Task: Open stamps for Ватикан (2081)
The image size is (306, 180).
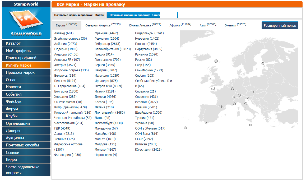Action: point(146,144)
